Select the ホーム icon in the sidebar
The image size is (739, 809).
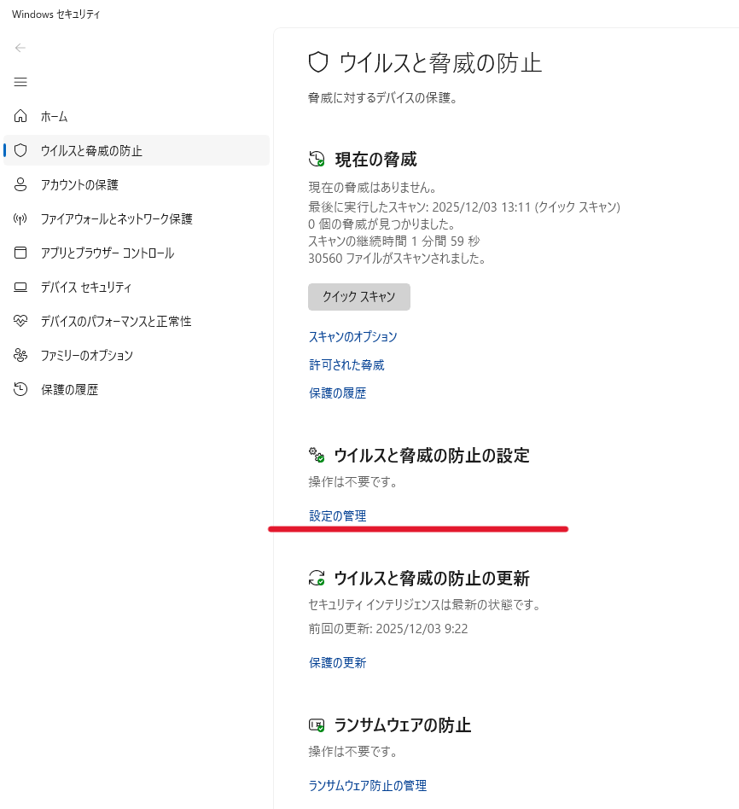pyautogui.click(x=20, y=117)
